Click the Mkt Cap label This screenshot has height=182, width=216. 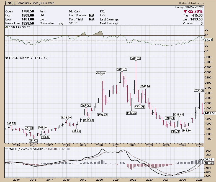[x=74, y=11]
